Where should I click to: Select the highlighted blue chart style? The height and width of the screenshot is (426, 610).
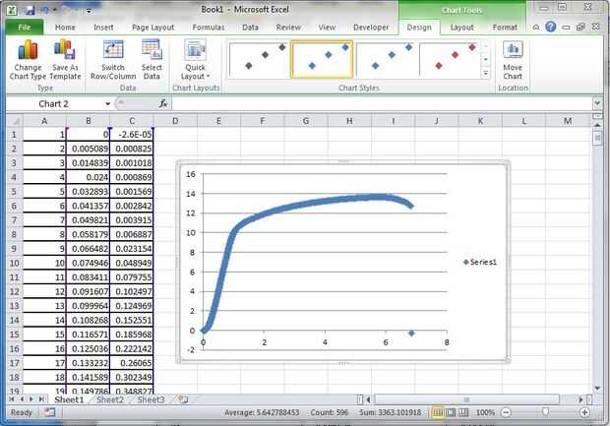coord(322,60)
